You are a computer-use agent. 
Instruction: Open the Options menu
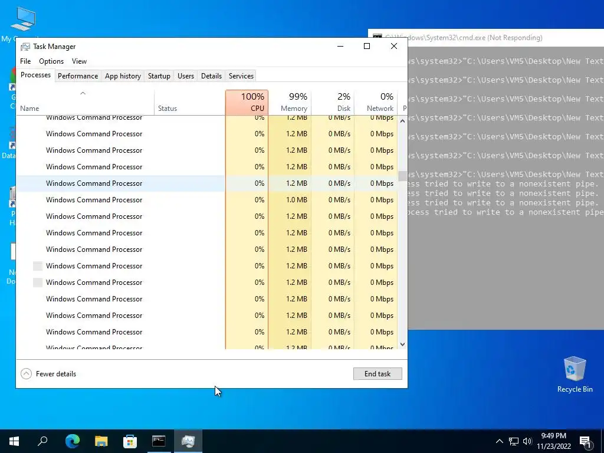51,61
